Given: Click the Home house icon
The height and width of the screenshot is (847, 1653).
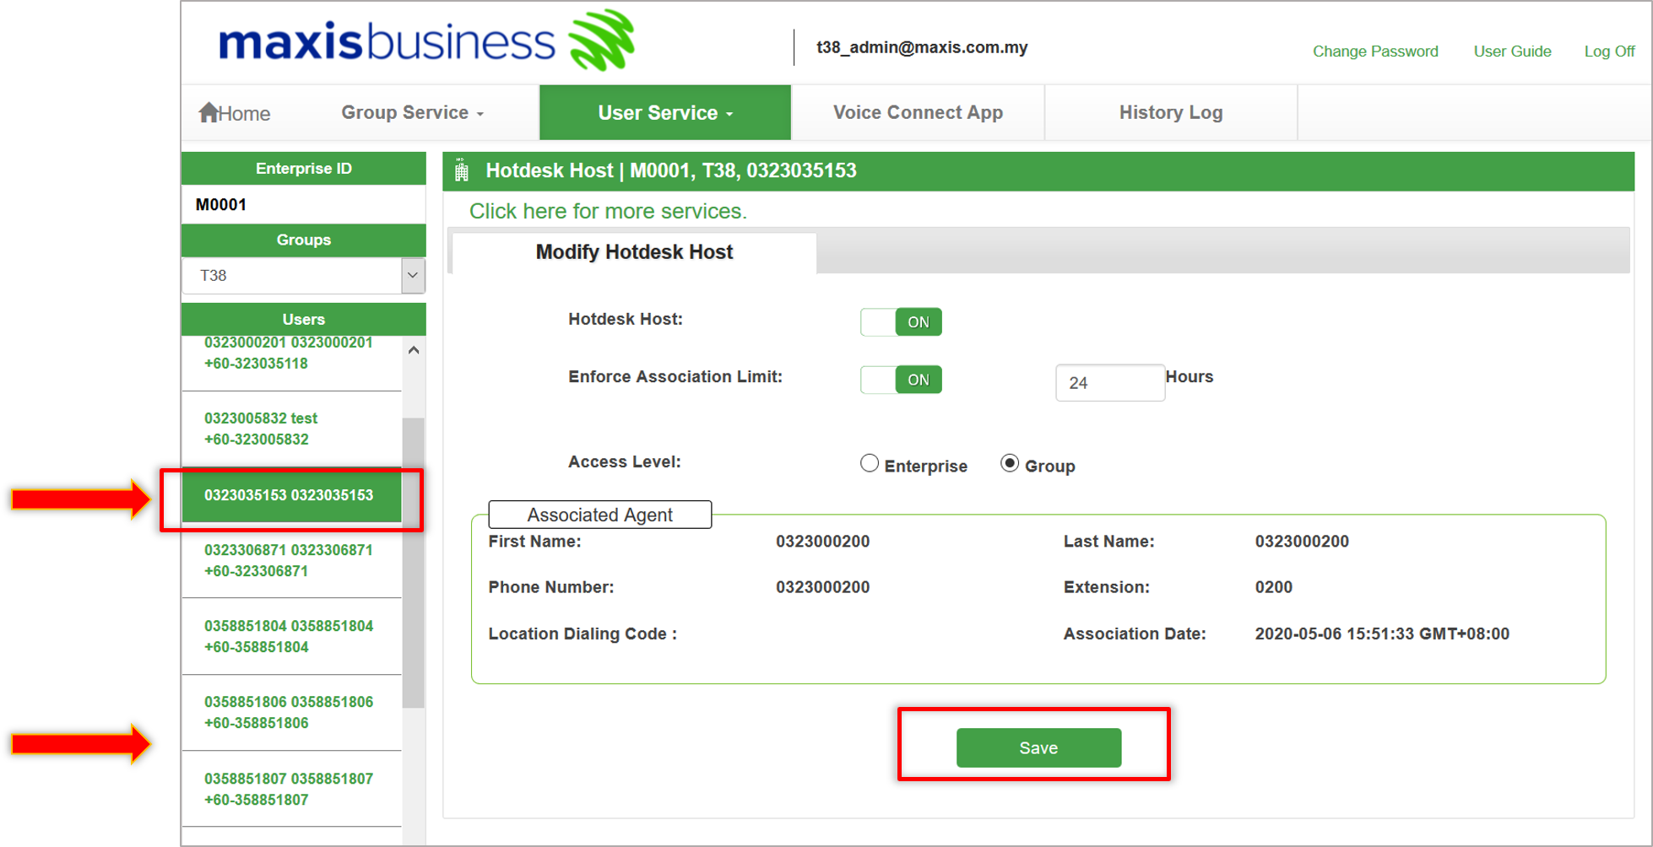Looking at the screenshot, I should (x=209, y=112).
